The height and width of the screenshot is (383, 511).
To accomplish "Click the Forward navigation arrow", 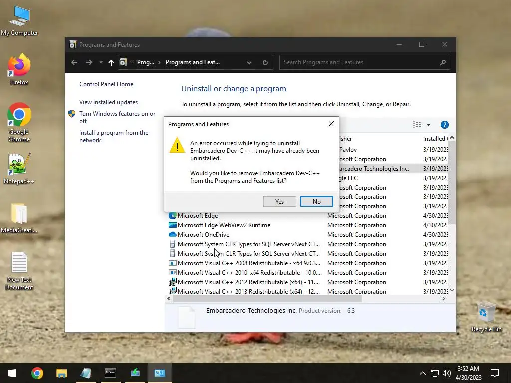I will [x=89, y=62].
